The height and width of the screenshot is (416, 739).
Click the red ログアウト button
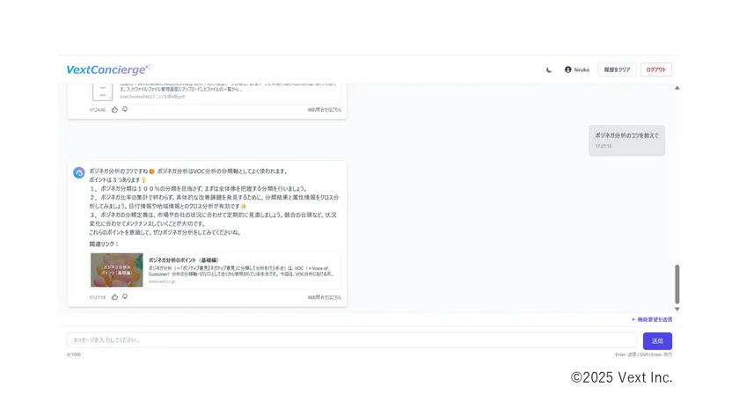point(656,69)
